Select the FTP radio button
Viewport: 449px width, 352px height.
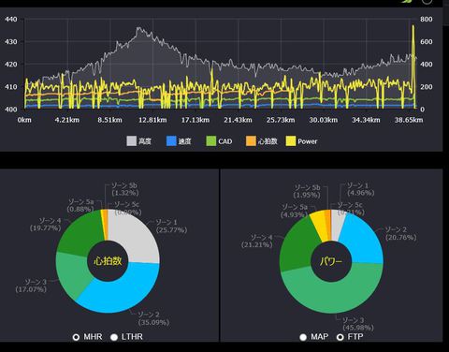click(340, 337)
